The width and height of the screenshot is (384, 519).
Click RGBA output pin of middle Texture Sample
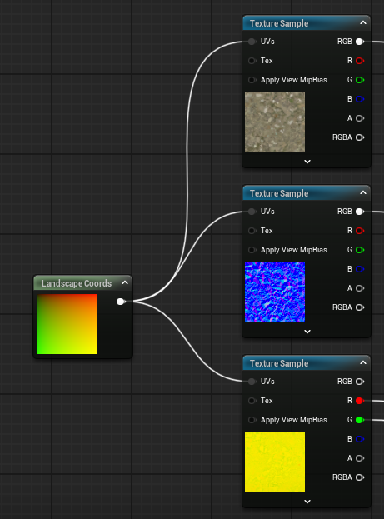360,307
